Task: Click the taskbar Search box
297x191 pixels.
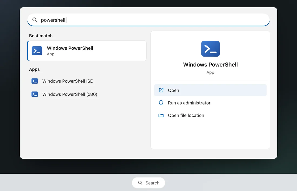Action: click(x=148, y=183)
